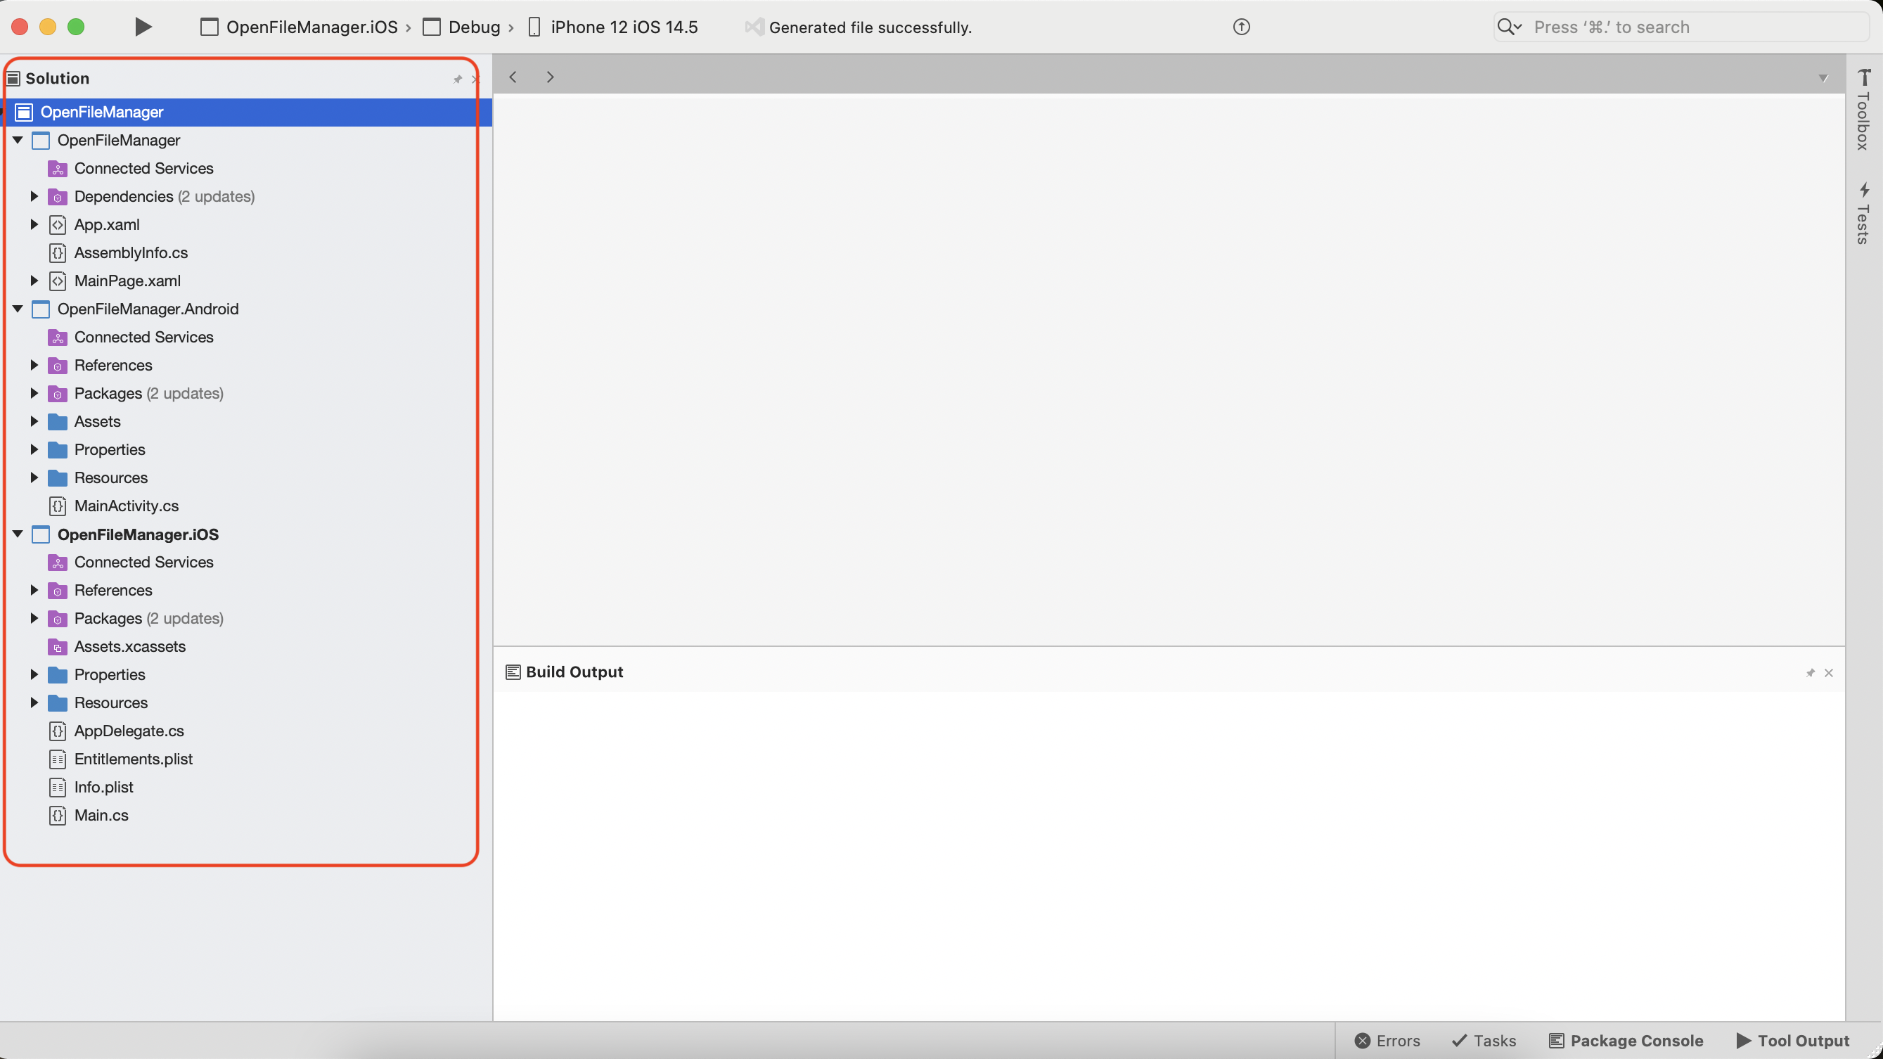Click the Solution panel header icon

[13, 78]
